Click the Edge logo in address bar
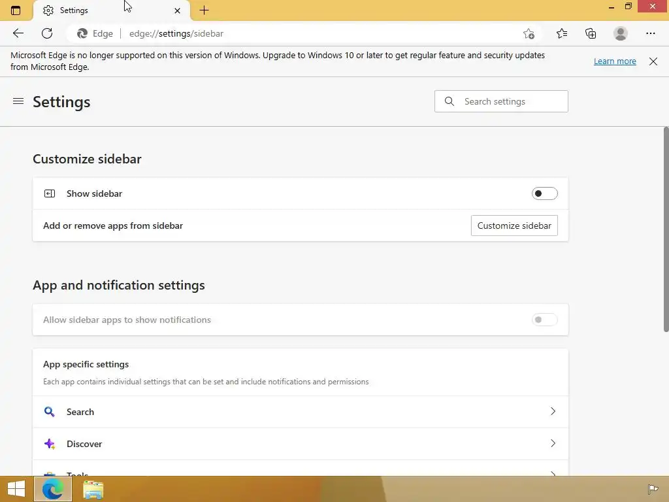This screenshot has width=669, height=502. (82, 33)
